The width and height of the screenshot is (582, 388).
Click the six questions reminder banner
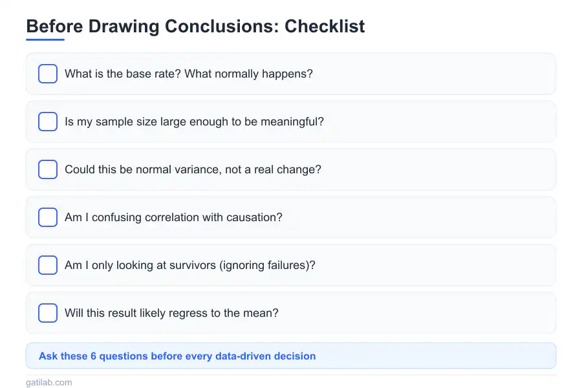coord(291,356)
